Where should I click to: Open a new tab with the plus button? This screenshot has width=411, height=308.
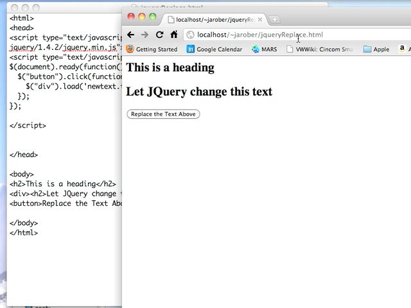(x=275, y=19)
